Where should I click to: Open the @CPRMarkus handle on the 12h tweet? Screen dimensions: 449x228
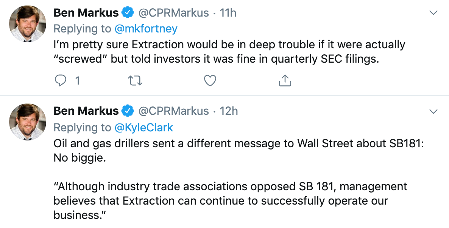click(173, 111)
